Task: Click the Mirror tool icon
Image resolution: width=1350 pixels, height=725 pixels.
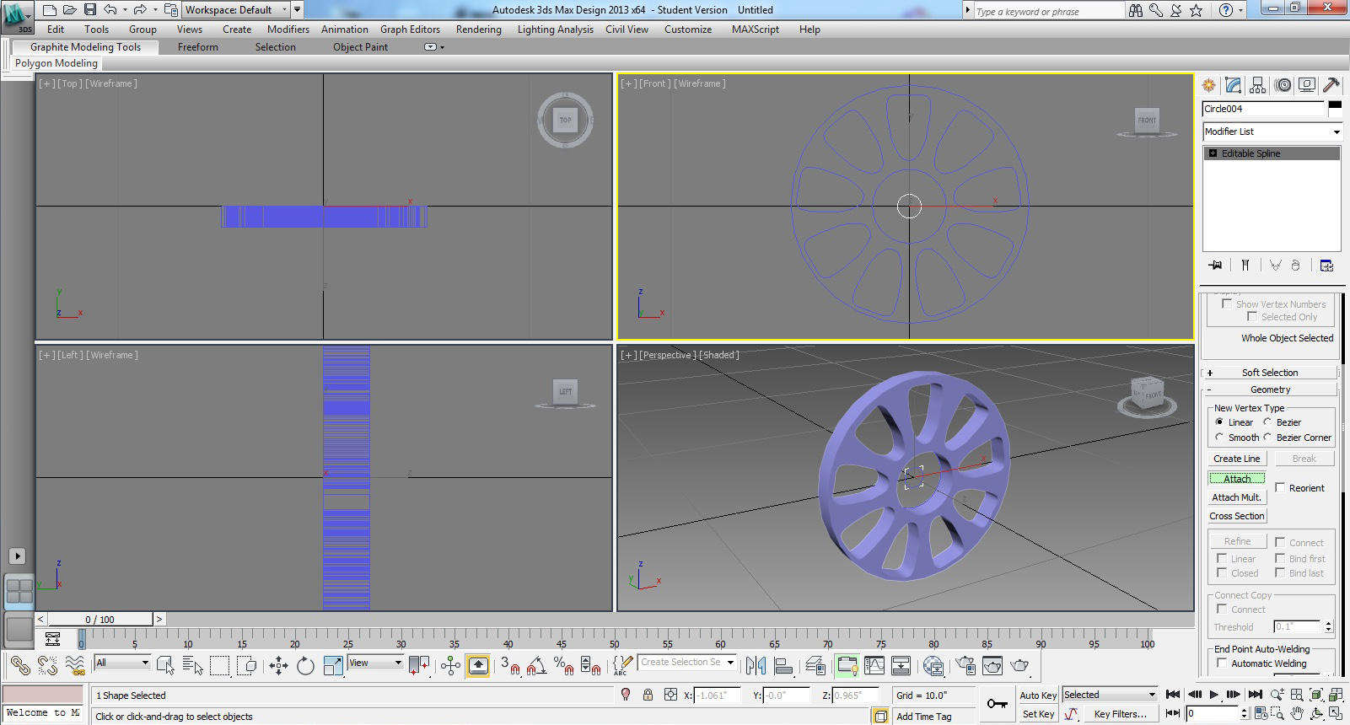Action: [x=756, y=666]
